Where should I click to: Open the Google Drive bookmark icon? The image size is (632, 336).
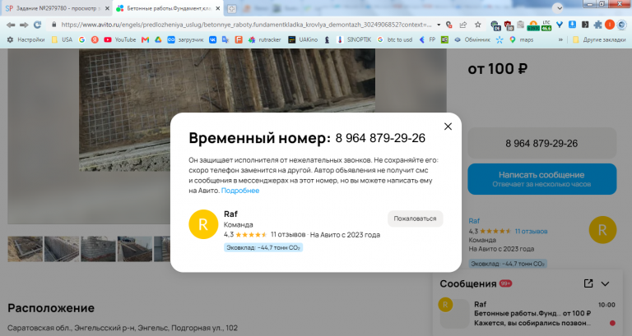[158, 39]
